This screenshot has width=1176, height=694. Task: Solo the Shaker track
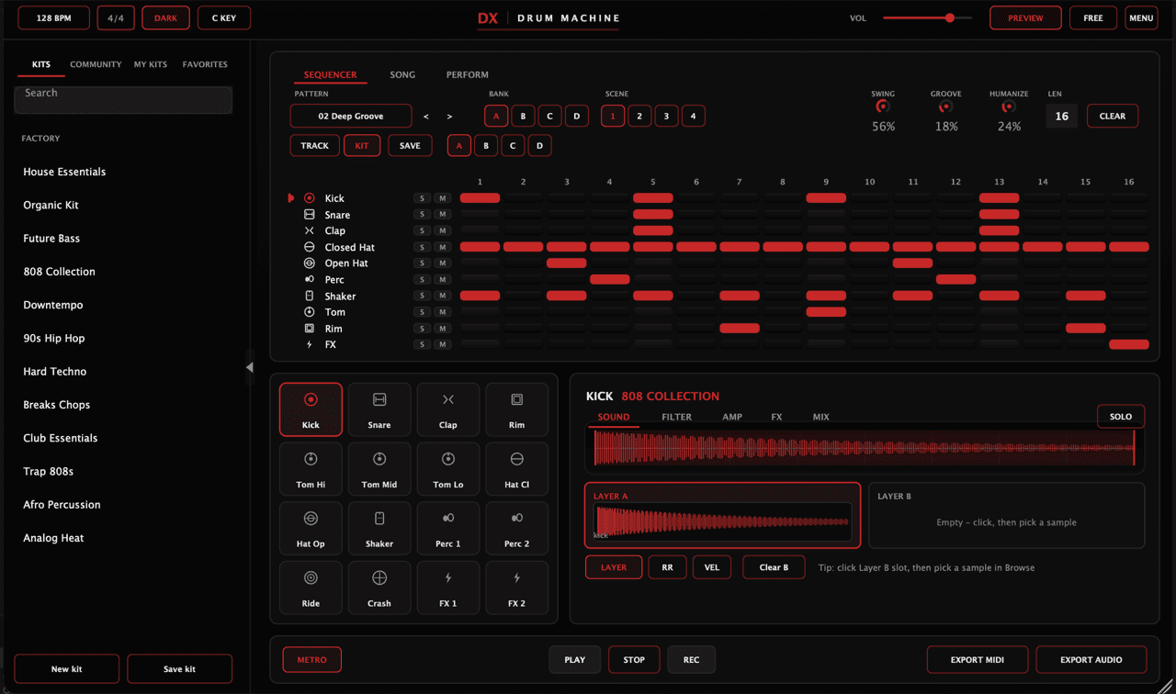pyautogui.click(x=422, y=296)
